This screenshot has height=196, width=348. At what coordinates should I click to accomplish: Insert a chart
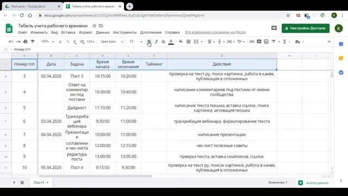(x=266, y=41)
